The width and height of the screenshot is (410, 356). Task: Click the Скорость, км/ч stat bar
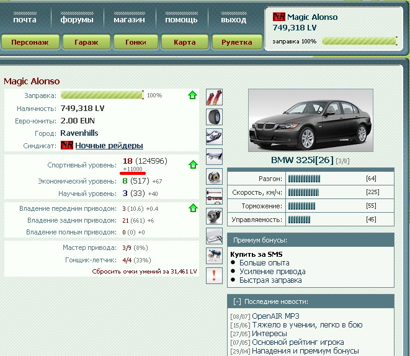click(303, 192)
